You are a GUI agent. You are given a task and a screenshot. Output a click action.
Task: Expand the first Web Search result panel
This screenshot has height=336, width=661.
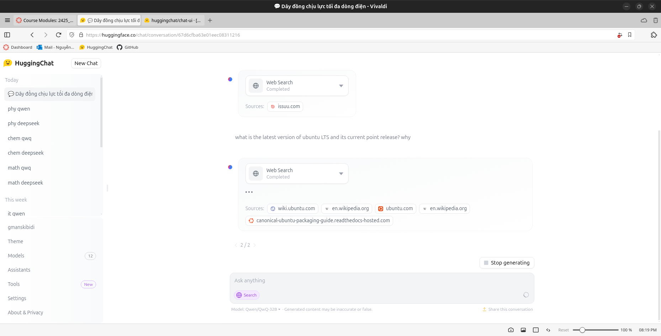(341, 86)
